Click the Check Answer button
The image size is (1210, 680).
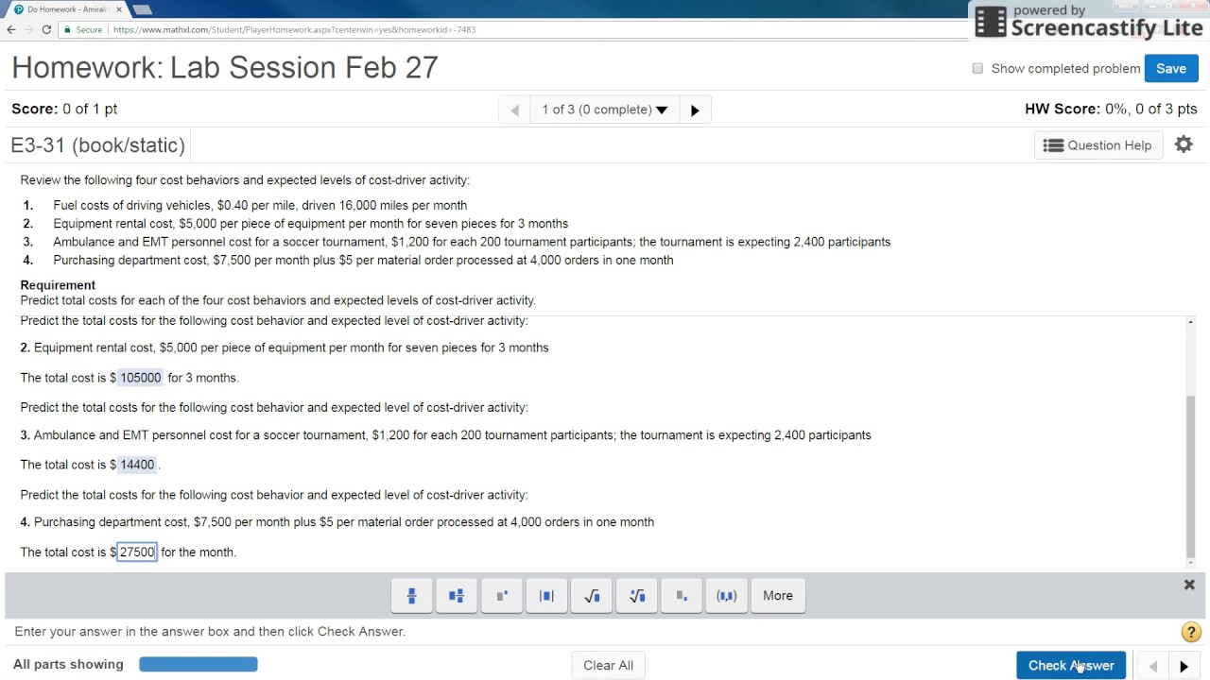[1071, 665]
